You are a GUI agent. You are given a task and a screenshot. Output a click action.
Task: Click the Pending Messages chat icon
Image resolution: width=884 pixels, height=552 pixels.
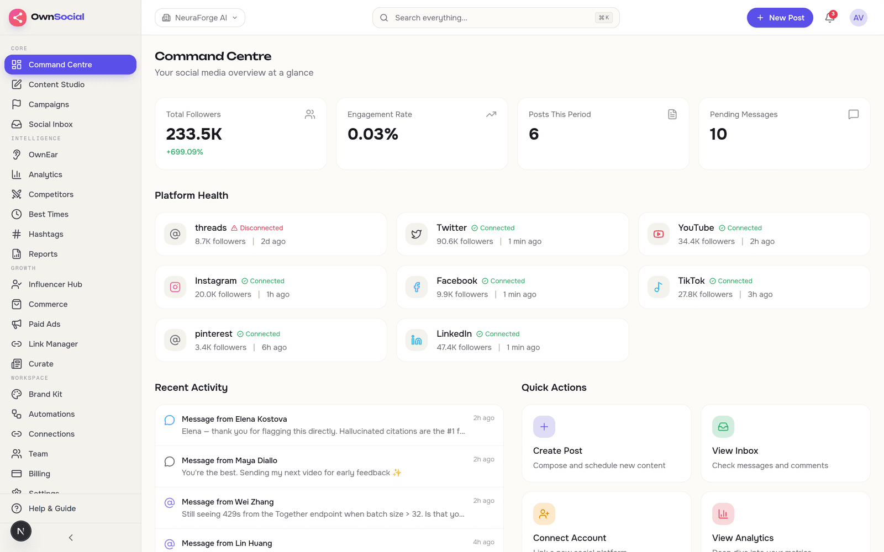pos(854,114)
